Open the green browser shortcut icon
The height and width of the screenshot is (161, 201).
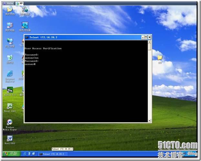point(25,27)
